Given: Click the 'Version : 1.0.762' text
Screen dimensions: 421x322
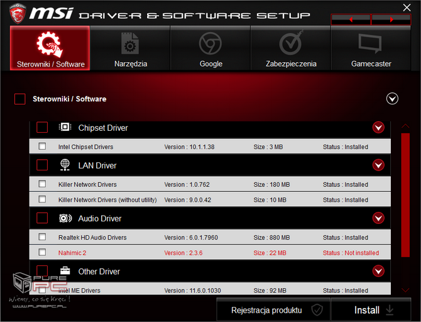Looking at the screenshot, I should [x=187, y=185].
